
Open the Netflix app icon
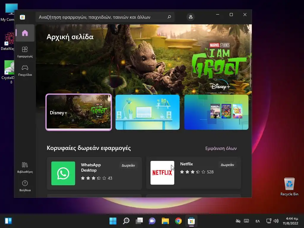click(x=162, y=173)
